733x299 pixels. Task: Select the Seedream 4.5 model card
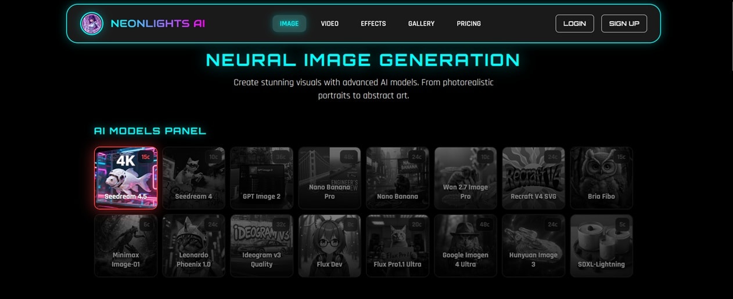tap(126, 178)
